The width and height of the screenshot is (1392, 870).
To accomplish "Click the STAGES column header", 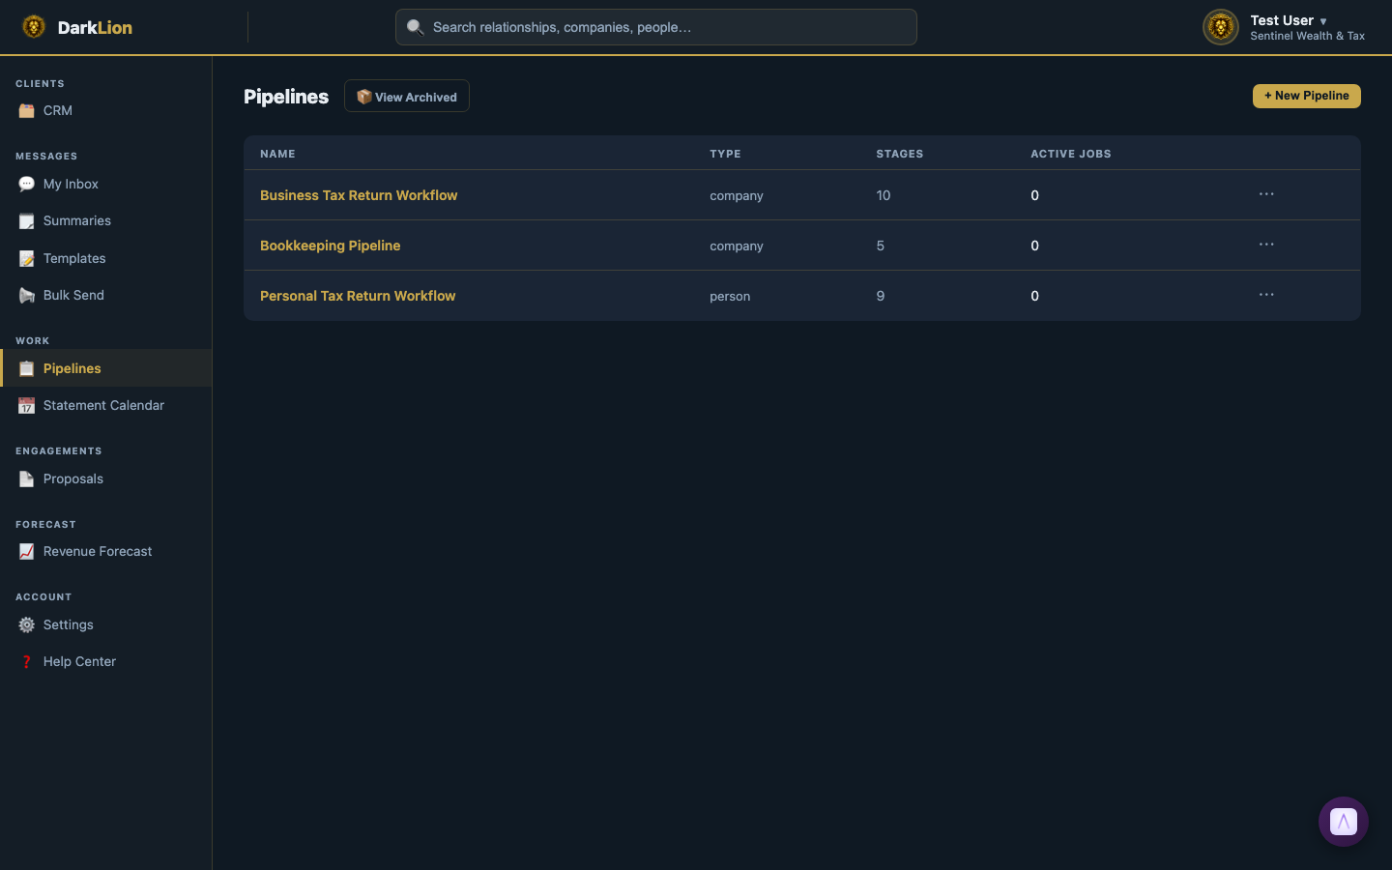I will click(900, 154).
